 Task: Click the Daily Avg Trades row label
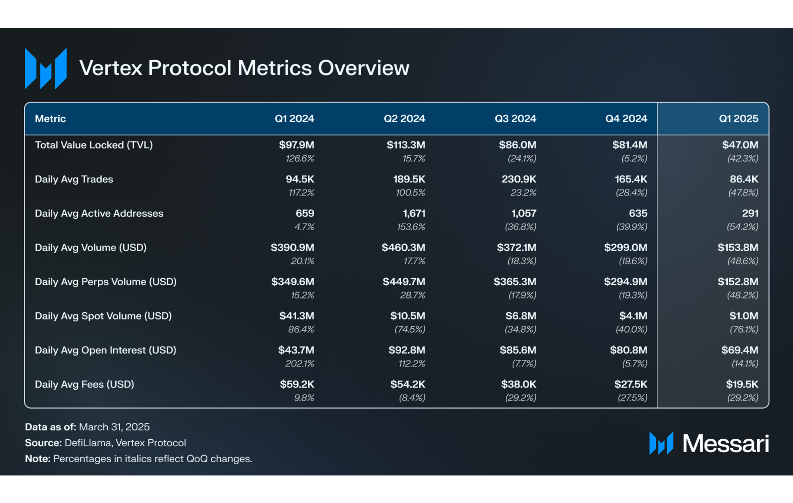74,179
